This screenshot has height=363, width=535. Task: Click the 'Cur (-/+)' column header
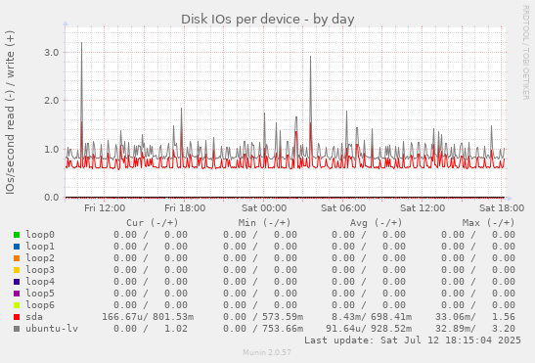153,223
